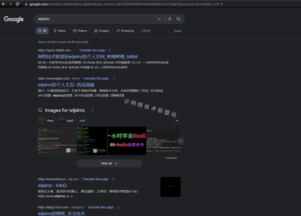
Task: Expand the image filter chips chevron
Action: click(177, 121)
